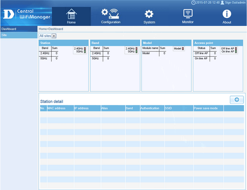Image resolution: width=247 pixels, height=190 pixels.
Task: Click green 5GHz legend swatch in Band panel
Action: tap(136, 52)
